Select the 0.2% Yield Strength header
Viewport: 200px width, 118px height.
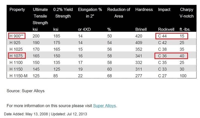click(x=63, y=13)
